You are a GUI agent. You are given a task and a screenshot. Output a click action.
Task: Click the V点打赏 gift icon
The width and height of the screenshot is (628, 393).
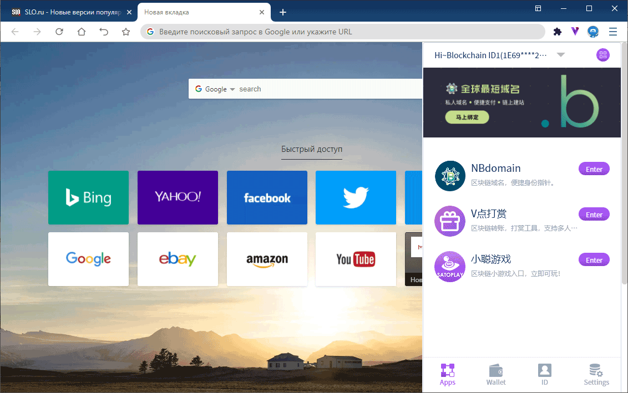[450, 221]
